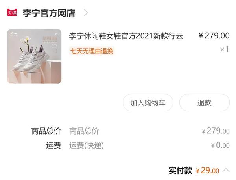Screen dimensions: 236x180
Task: Click the item price ¥279.00 beside the title
Action: click(x=214, y=36)
